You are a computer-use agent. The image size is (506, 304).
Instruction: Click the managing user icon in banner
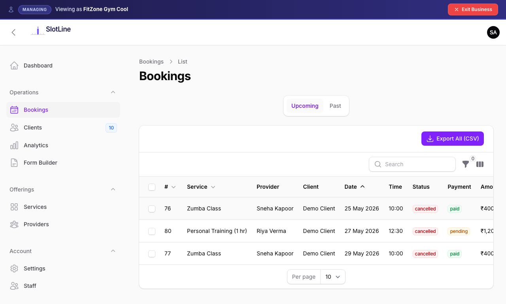point(11,9)
